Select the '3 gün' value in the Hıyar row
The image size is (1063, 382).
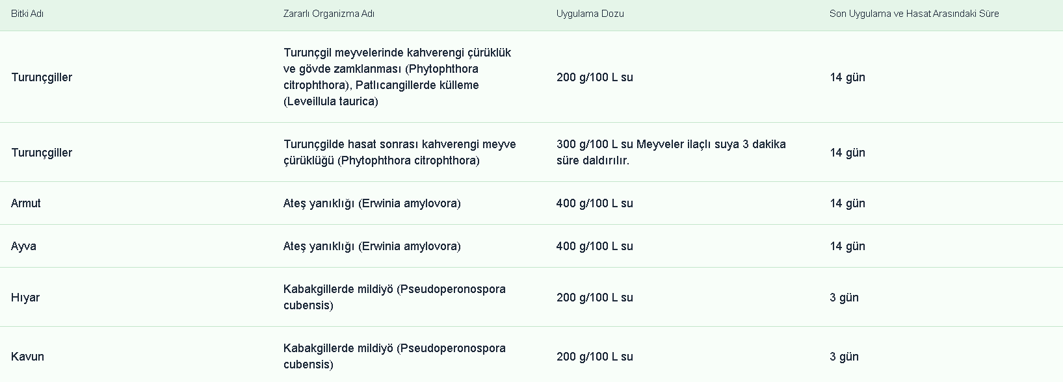(x=844, y=298)
